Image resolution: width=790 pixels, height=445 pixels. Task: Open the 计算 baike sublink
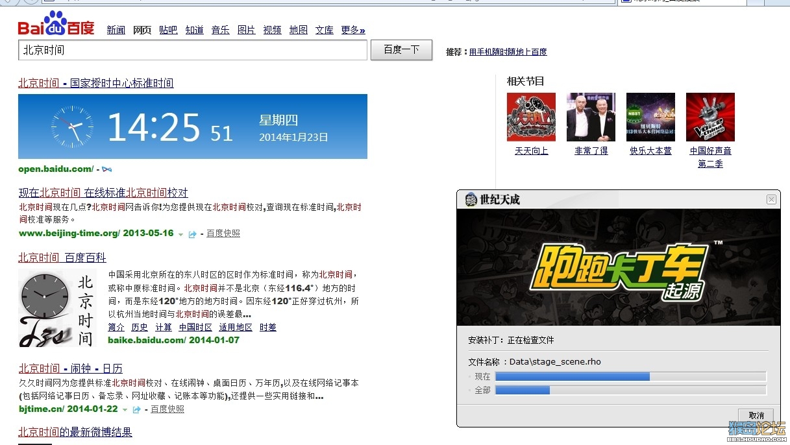coord(164,328)
